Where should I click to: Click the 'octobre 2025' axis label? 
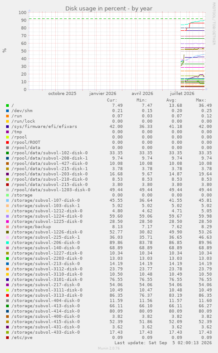pos(62,94)
